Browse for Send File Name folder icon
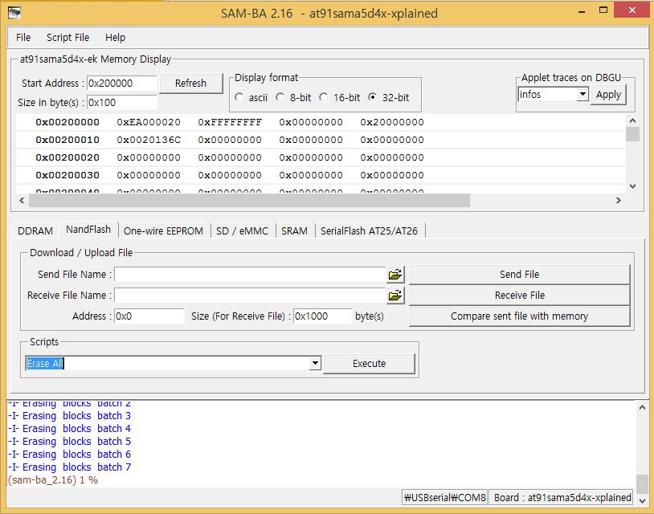Viewport: 654px width, 514px height. (394, 275)
